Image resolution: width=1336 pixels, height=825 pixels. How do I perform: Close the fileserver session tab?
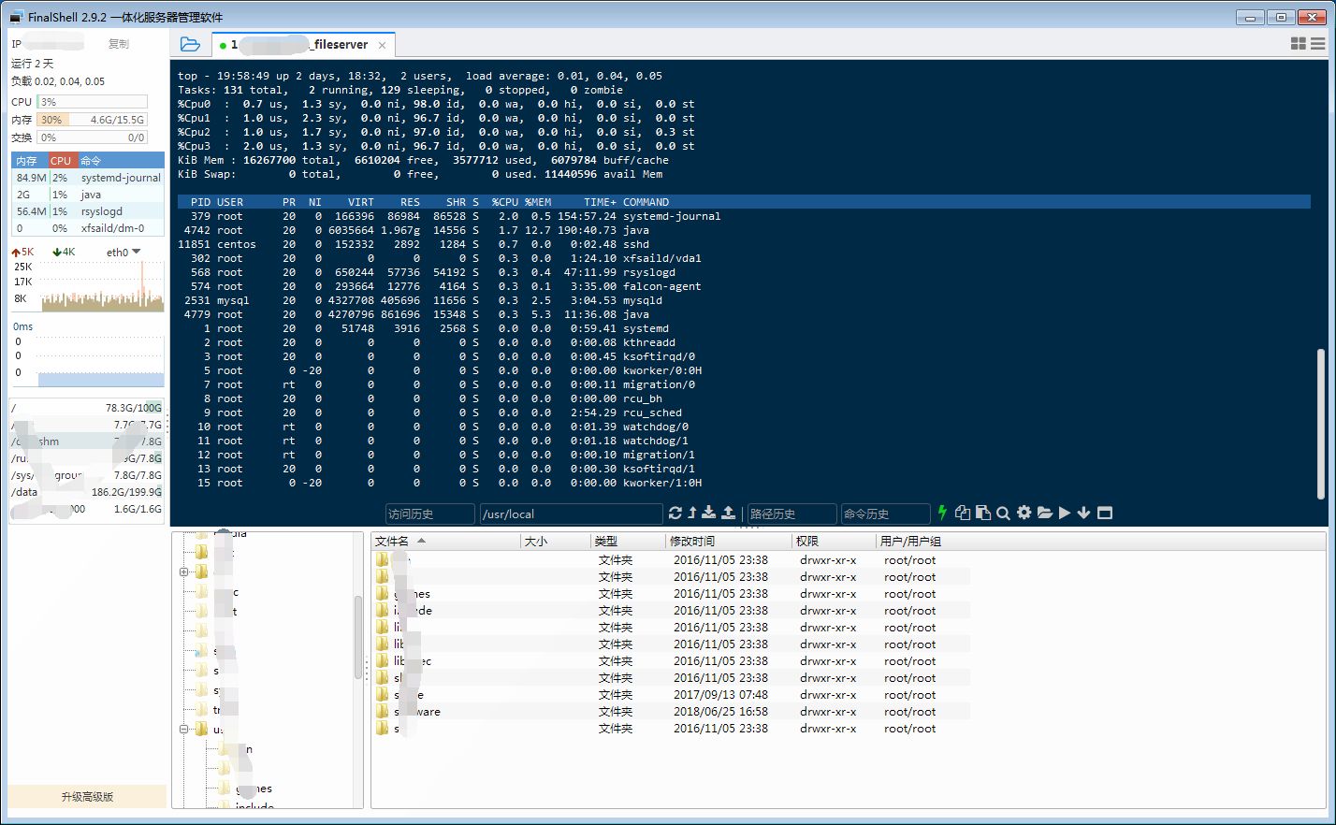pos(382,45)
